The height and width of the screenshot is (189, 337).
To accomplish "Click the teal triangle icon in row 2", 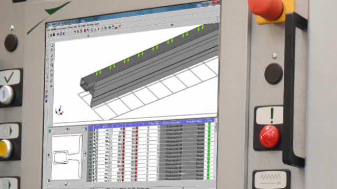I will pyautogui.click(x=94, y=134).
